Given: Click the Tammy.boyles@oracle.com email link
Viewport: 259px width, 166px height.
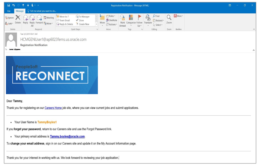Looking at the screenshot, I should tap(67, 136).
